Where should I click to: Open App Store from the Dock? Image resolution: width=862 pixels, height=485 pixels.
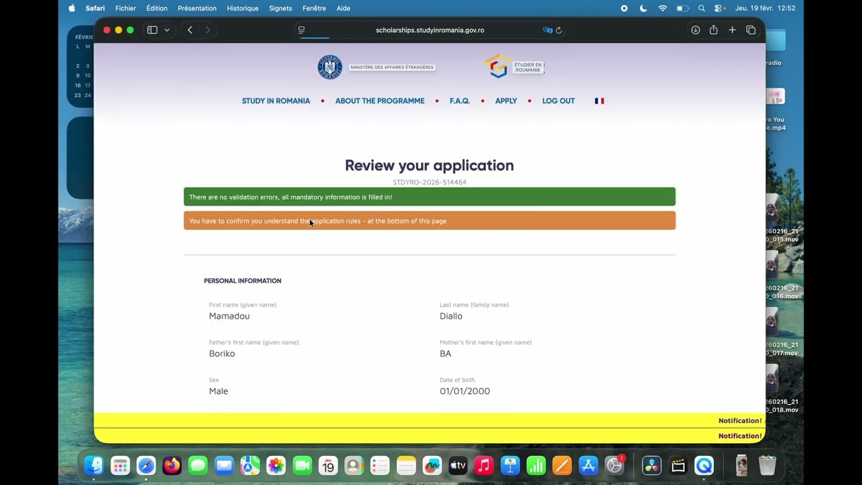589,465
